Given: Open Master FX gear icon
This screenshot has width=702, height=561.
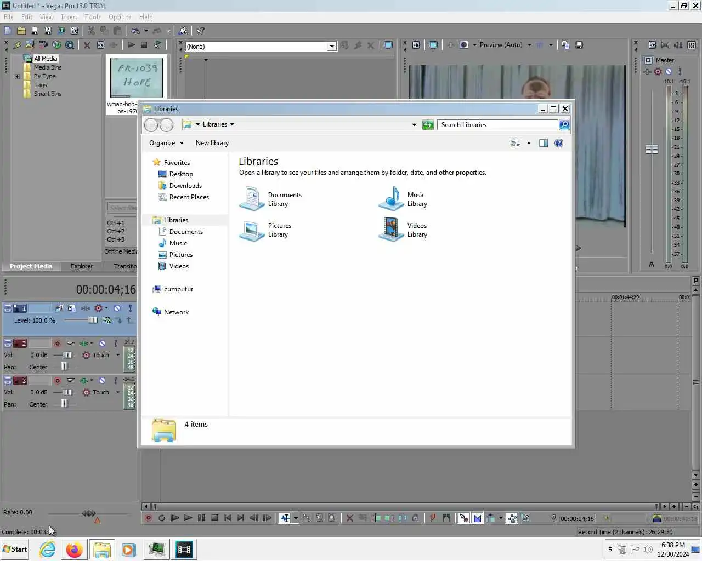Looking at the screenshot, I should pos(658,71).
